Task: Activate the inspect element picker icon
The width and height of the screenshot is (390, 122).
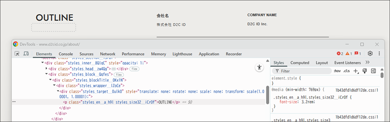Action: point(17,54)
